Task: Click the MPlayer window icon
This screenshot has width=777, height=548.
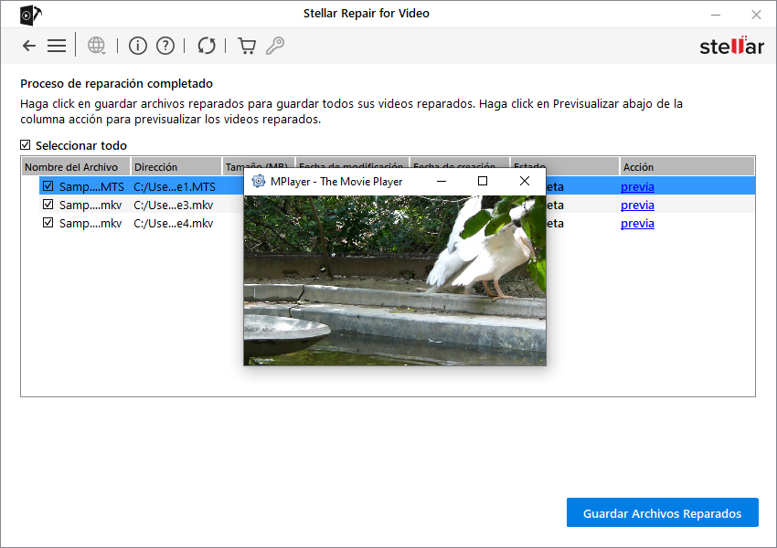Action: tap(258, 181)
